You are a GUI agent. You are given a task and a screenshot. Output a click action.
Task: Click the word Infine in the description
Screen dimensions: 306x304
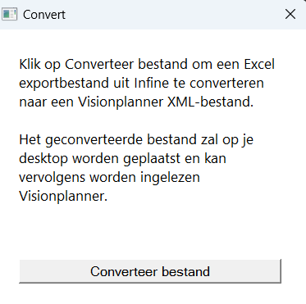(x=152, y=83)
